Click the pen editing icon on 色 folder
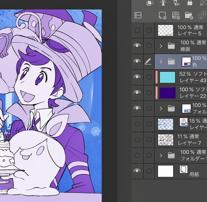The image size is (207, 202). (x=148, y=61)
